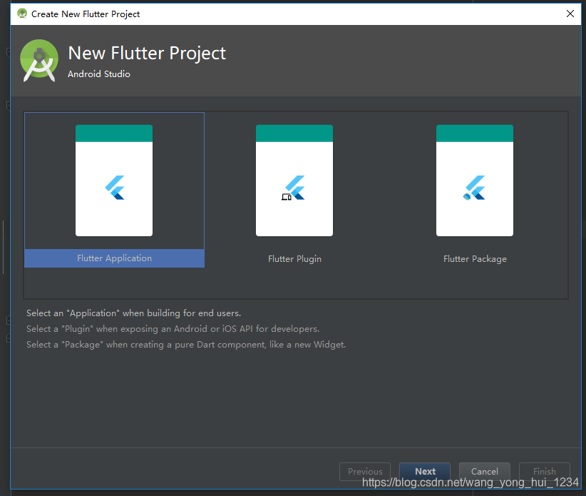The width and height of the screenshot is (586, 496).
Task: Select the Flutter Package project thumbnail
Action: pyautogui.click(x=475, y=181)
